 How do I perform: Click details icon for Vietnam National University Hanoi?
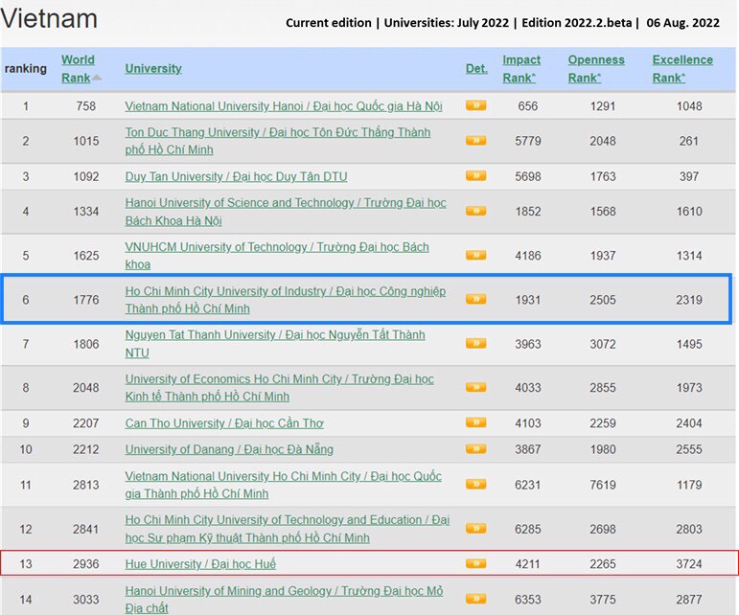(x=475, y=106)
